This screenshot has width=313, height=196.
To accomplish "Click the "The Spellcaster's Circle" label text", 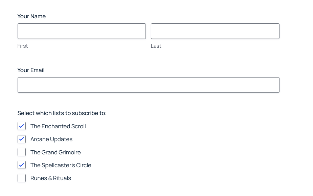I will [x=61, y=165].
